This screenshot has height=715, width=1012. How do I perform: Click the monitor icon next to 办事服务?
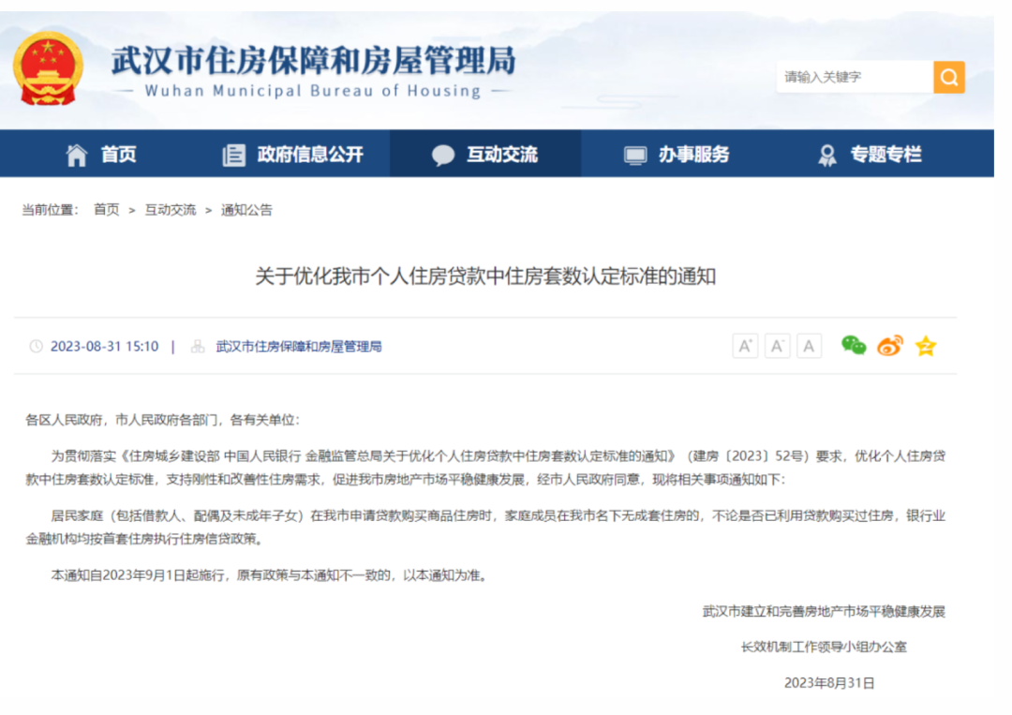point(638,155)
